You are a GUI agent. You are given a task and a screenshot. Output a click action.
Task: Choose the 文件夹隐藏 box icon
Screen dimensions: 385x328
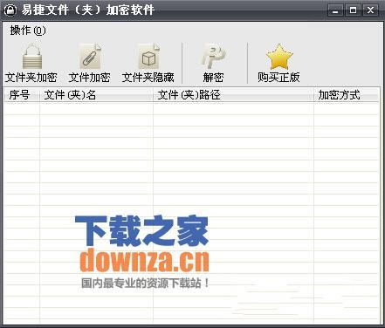click(148, 57)
